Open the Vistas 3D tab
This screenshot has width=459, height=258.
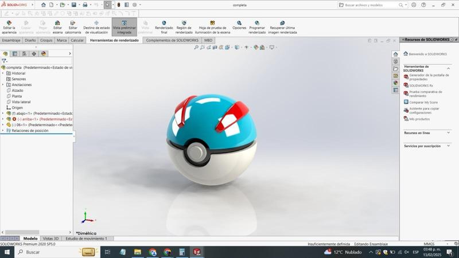point(52,239)
